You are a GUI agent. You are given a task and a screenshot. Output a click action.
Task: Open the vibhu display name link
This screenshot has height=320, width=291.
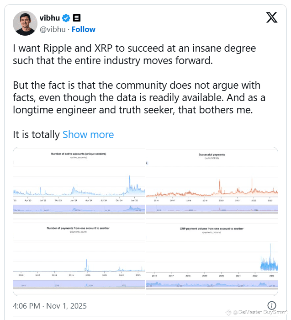coord(50,18)
